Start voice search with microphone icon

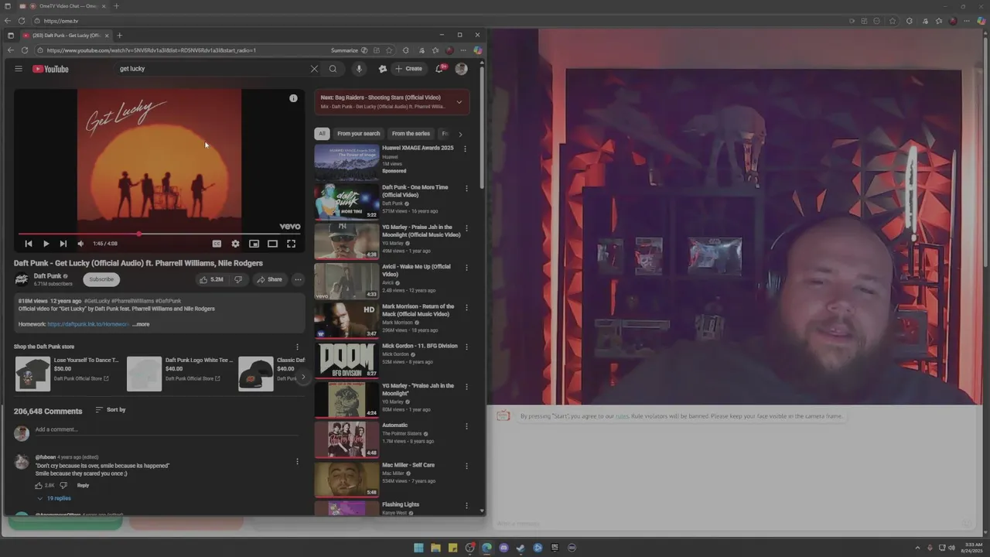pyautogui.click(x=359, y=69)
